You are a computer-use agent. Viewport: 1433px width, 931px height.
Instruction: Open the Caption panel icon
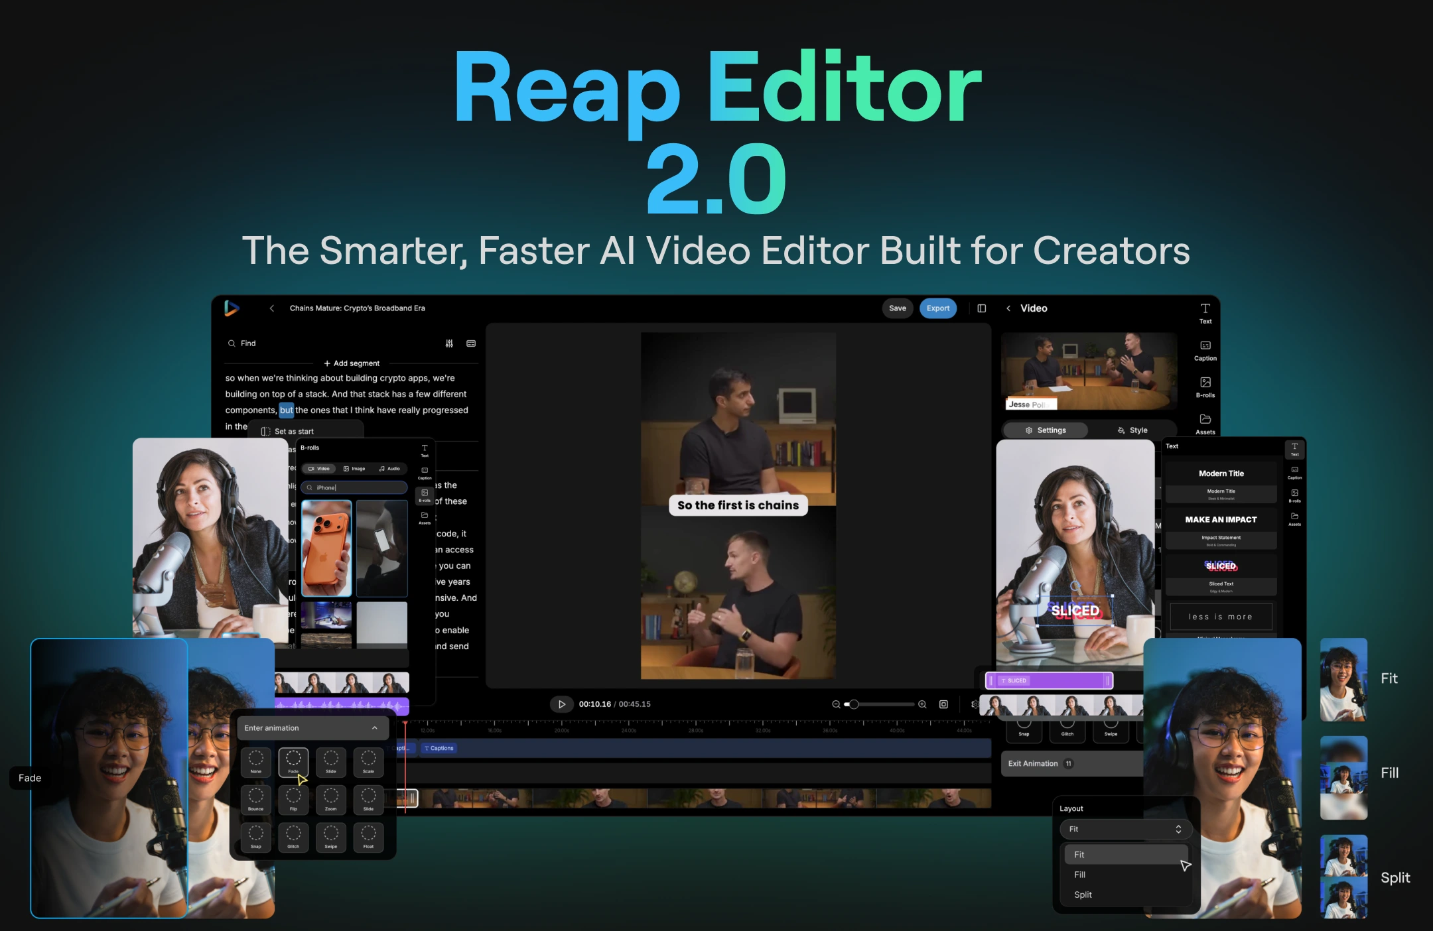click(x=1205, y=349)
